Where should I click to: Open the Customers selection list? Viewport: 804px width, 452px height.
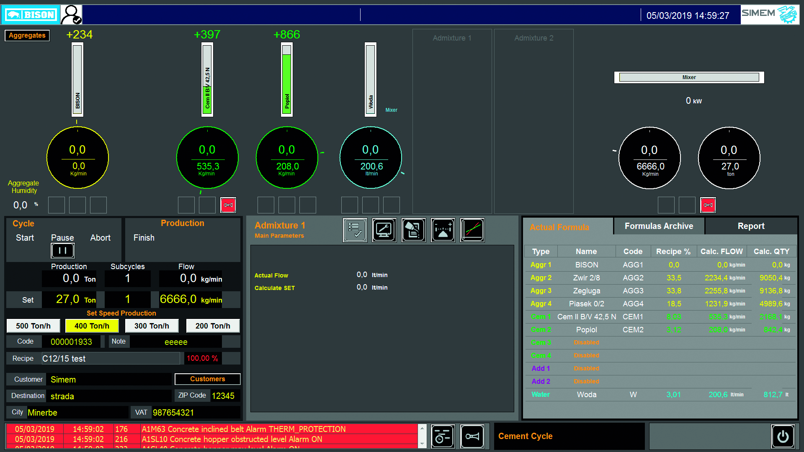point(207,379)
